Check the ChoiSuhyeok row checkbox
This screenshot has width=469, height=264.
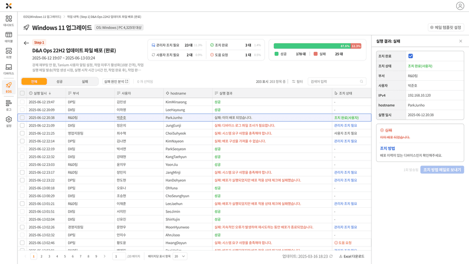[22, 133]
